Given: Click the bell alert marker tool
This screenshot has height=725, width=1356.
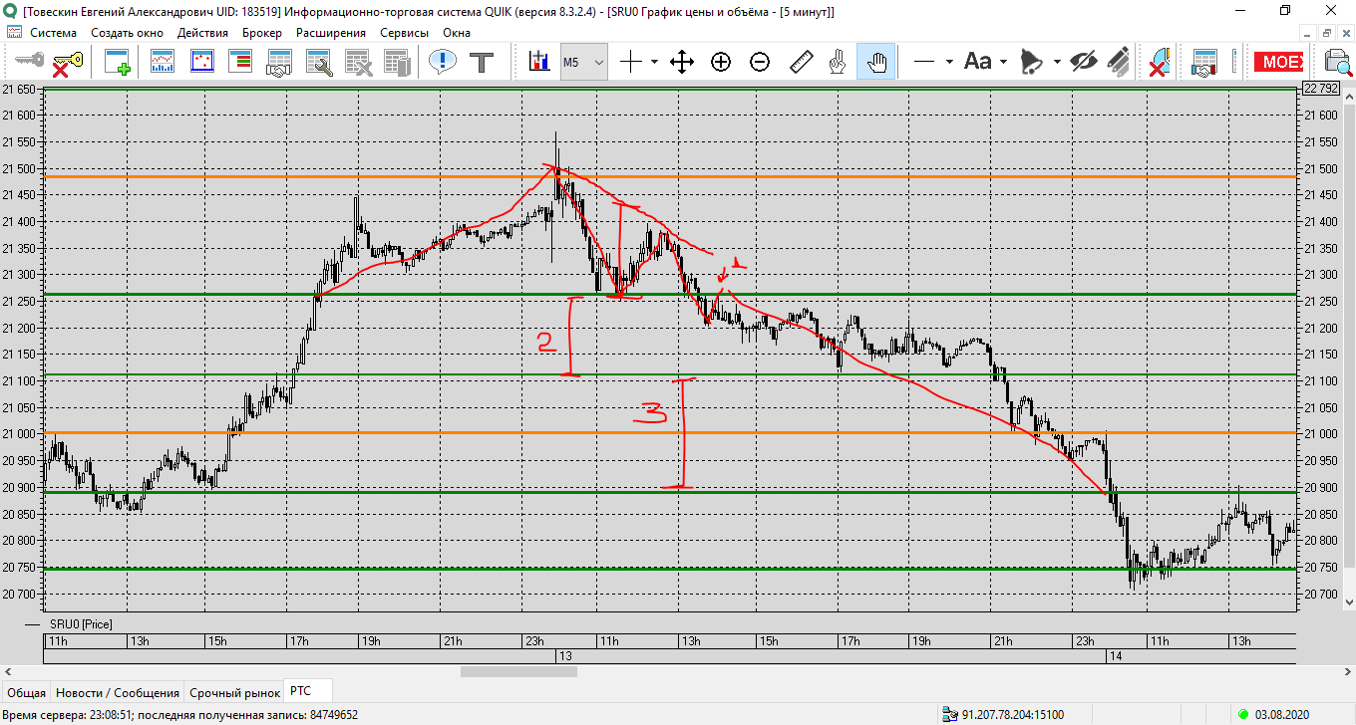Looking at the screenshot, I should click(1032, 62).
